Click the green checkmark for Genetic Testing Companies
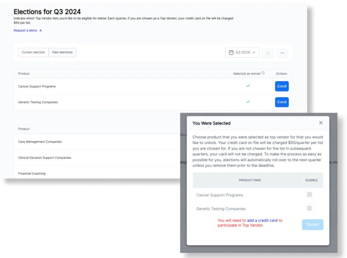The width and height of the screenshot is (347, 258). tap(248, 102)
